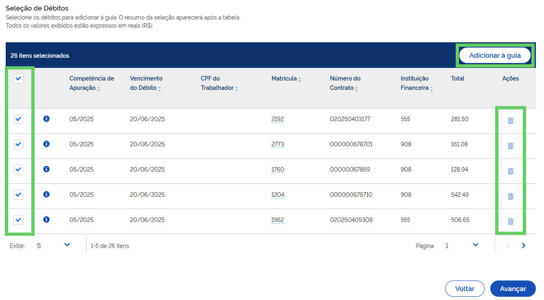Click info icon for matrícula 1760 row
Image resolution: width=544 pixels, height=300 pixels.
tap(46, 169)
